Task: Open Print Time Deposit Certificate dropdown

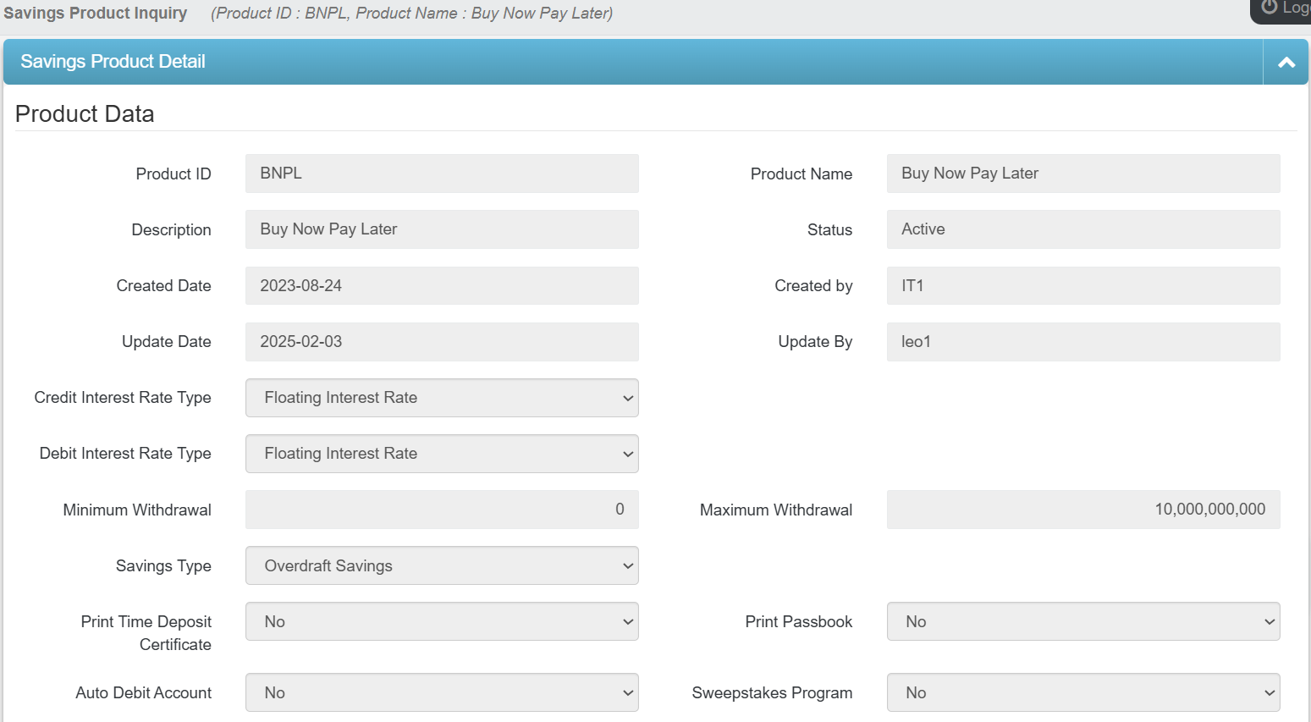Action: pyautogui.click(x=441, y=621)
